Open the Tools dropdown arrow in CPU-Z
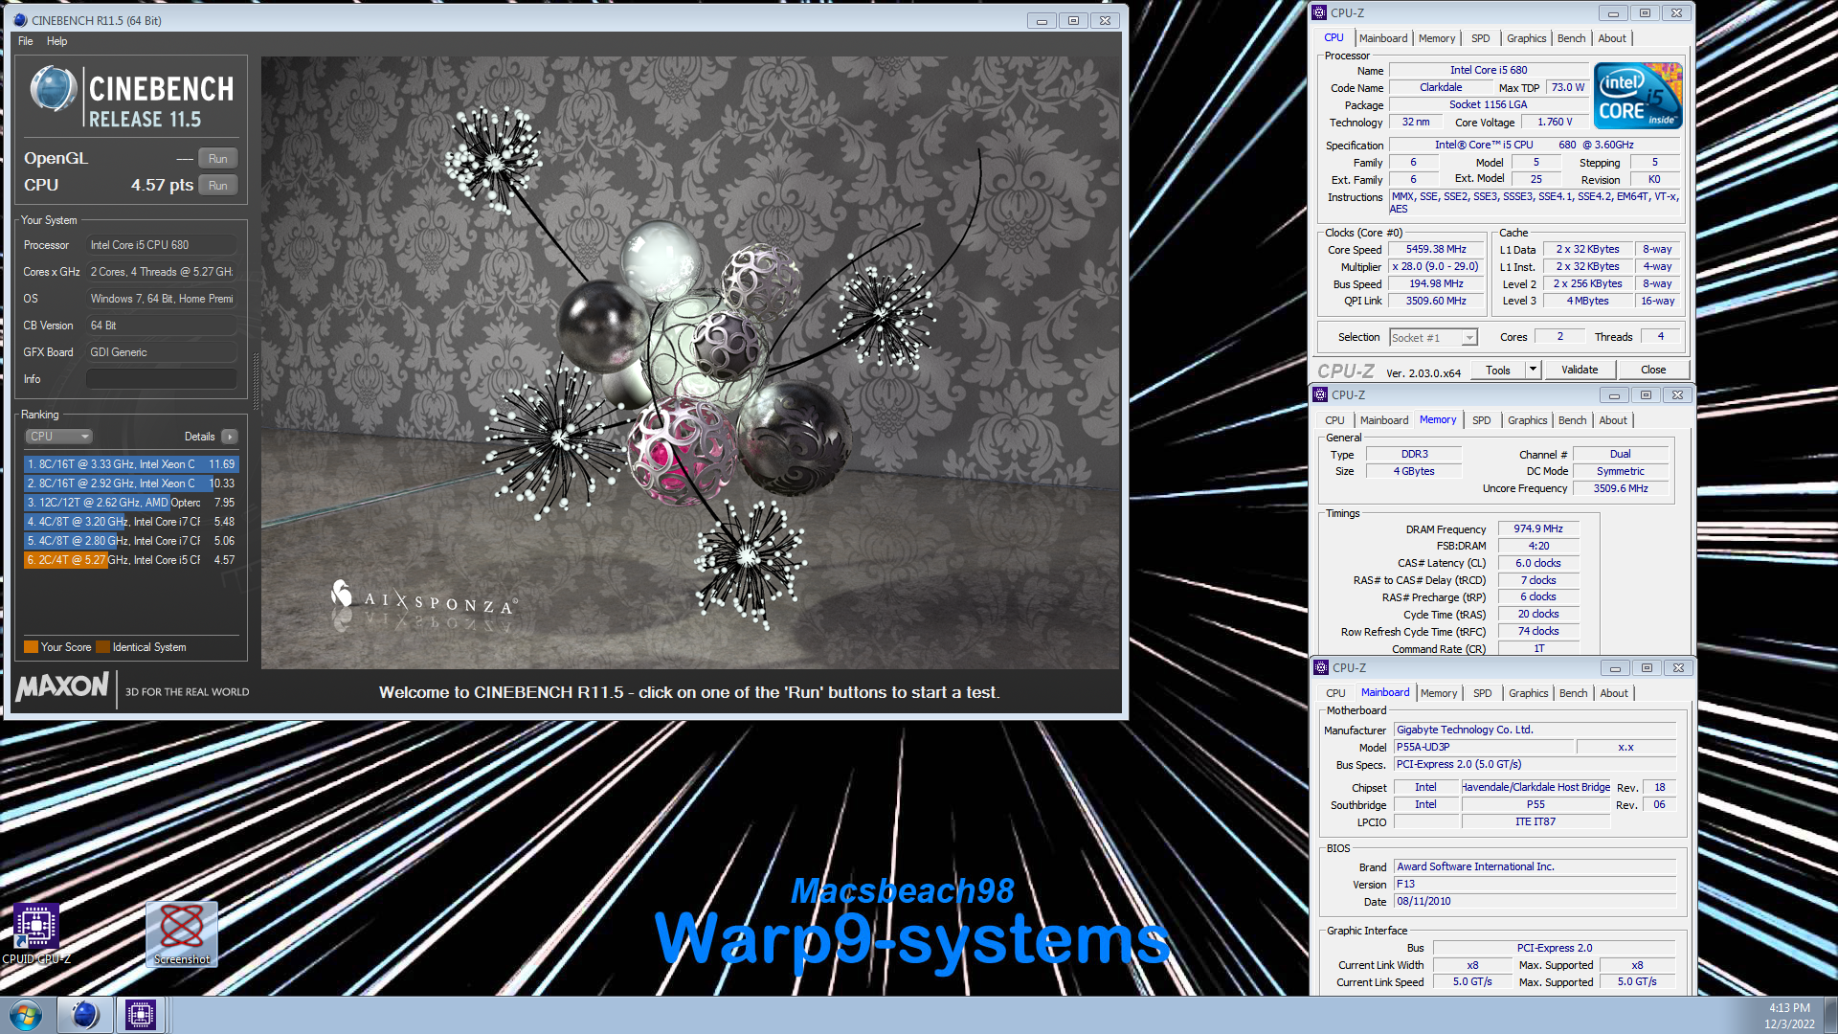1838x1034 pixels. [1533, 370]
